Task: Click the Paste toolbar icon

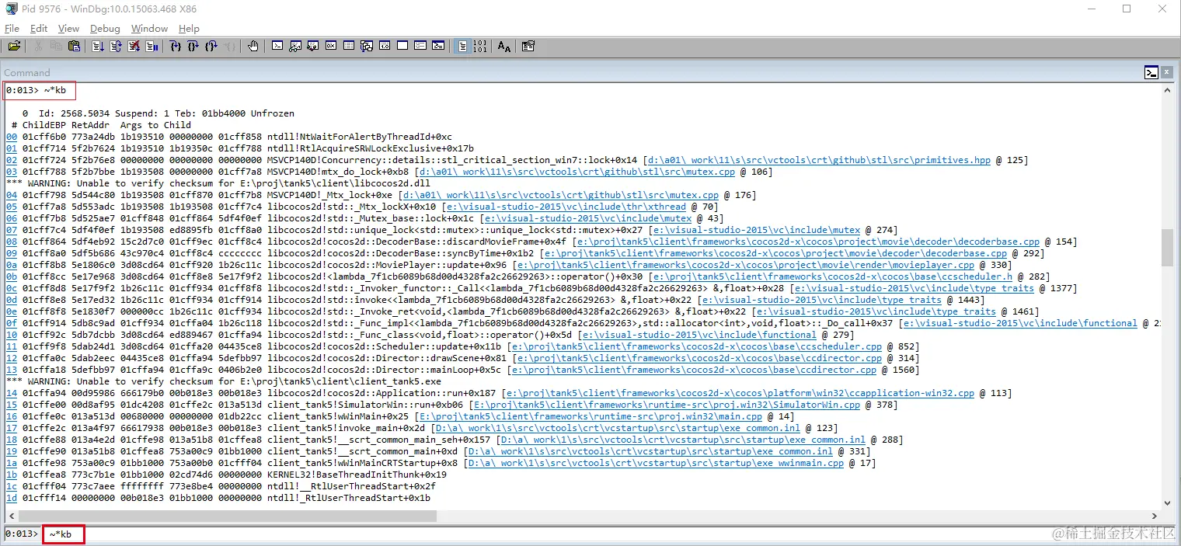Action: tap(74, 46)
